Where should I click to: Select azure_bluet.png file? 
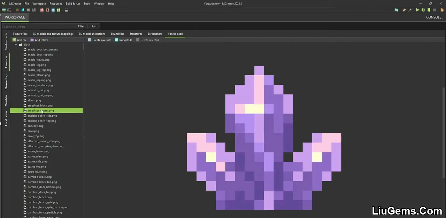point(37,172)
